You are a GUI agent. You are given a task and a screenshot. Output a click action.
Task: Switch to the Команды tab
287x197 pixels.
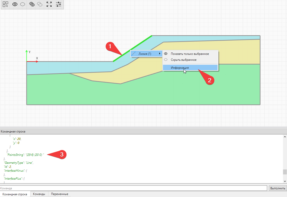(x=39, y=194)
